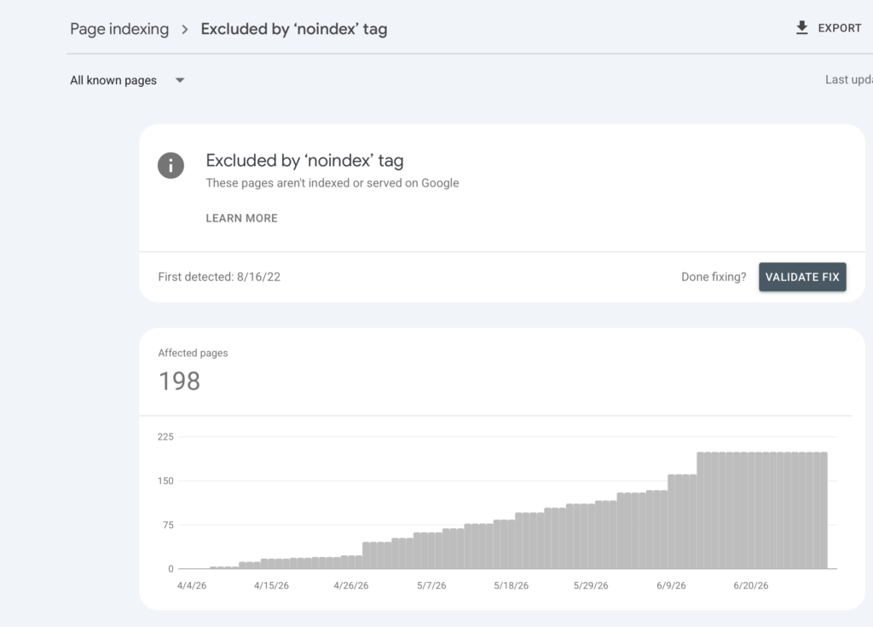Click the 6/20/26 axis date label

750,585
